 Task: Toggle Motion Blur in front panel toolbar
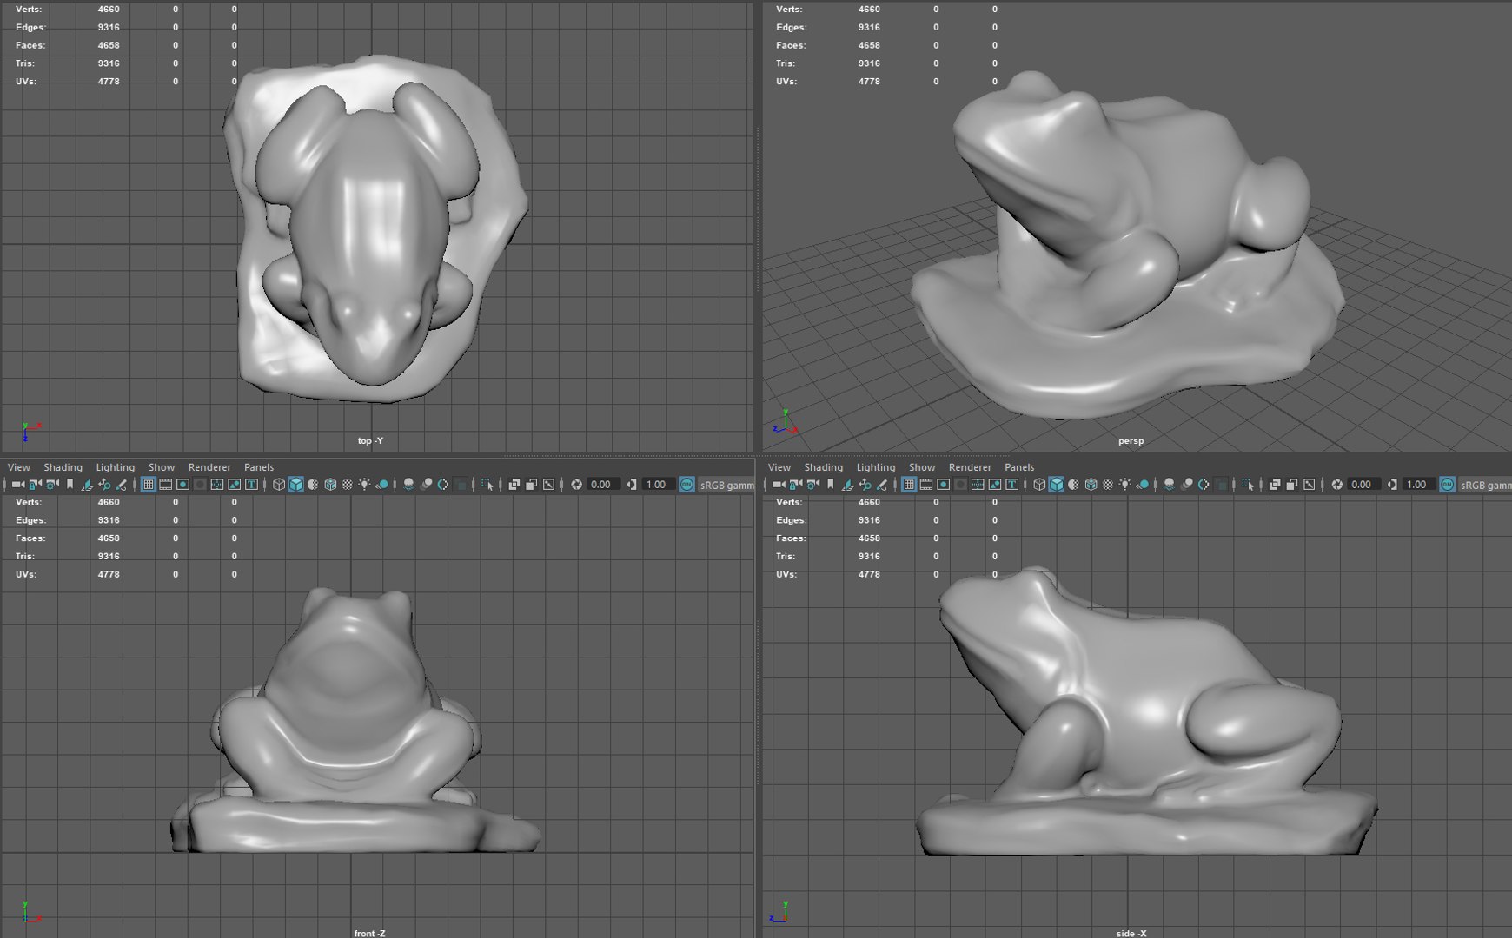(x=426, y=485)
